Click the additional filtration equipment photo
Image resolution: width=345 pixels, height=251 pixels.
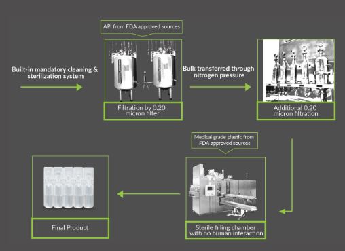click(x=296, y=71)
